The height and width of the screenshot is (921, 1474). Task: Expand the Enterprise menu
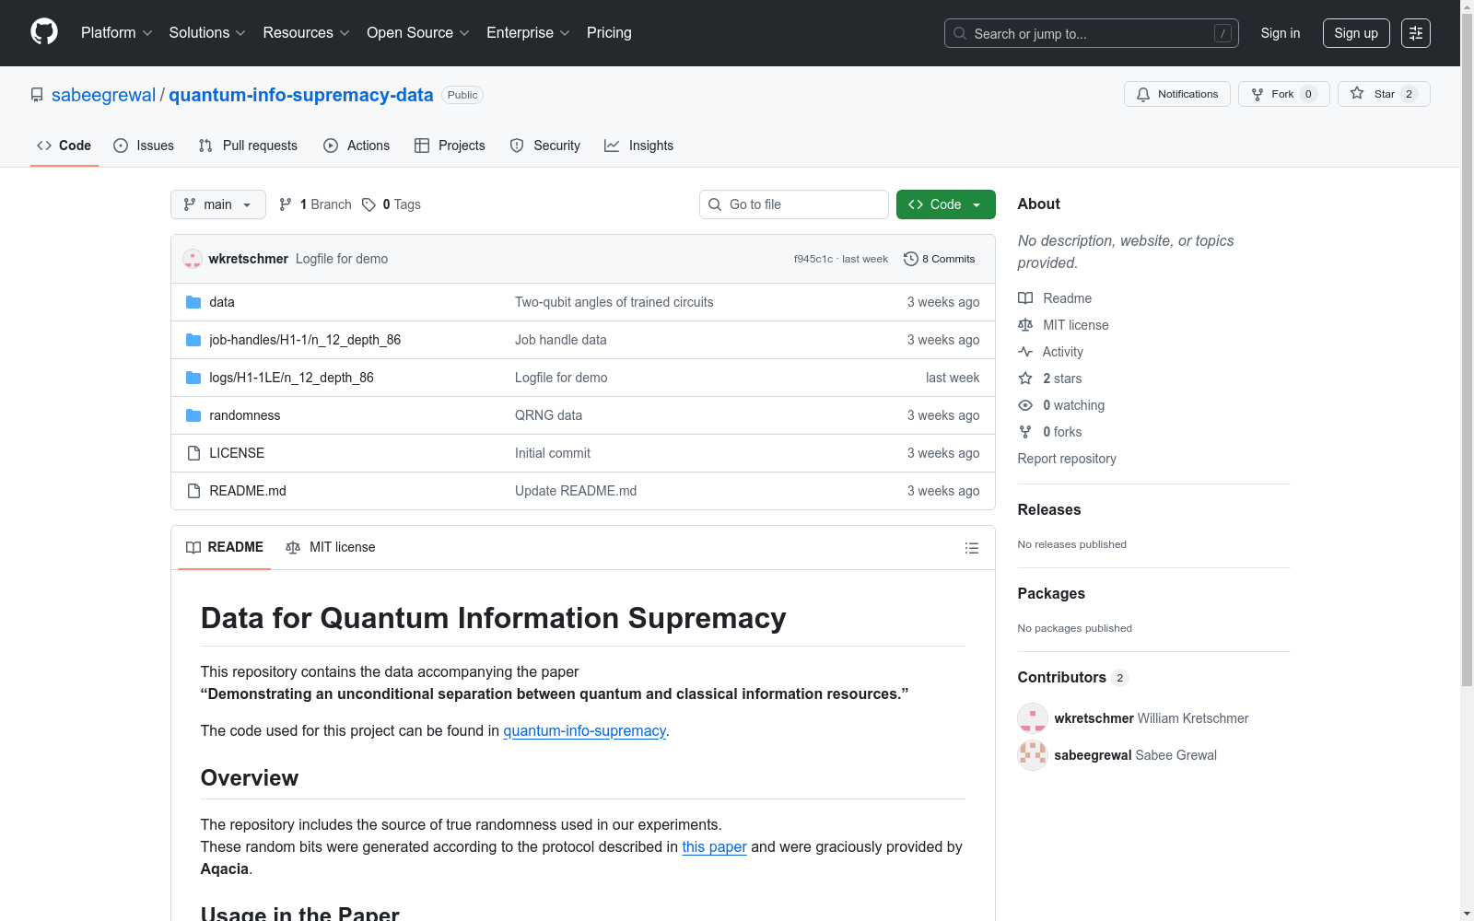point(528,33)
